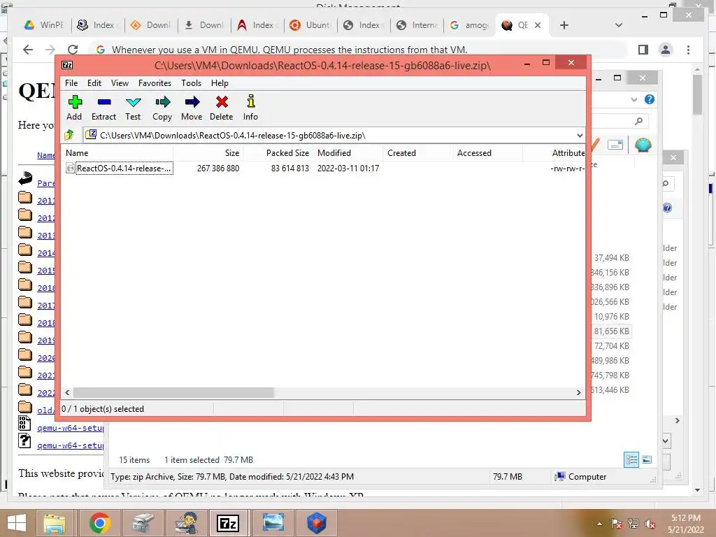Click Chrome back navigation arrow
716x537 pixels.
(28, 50)
